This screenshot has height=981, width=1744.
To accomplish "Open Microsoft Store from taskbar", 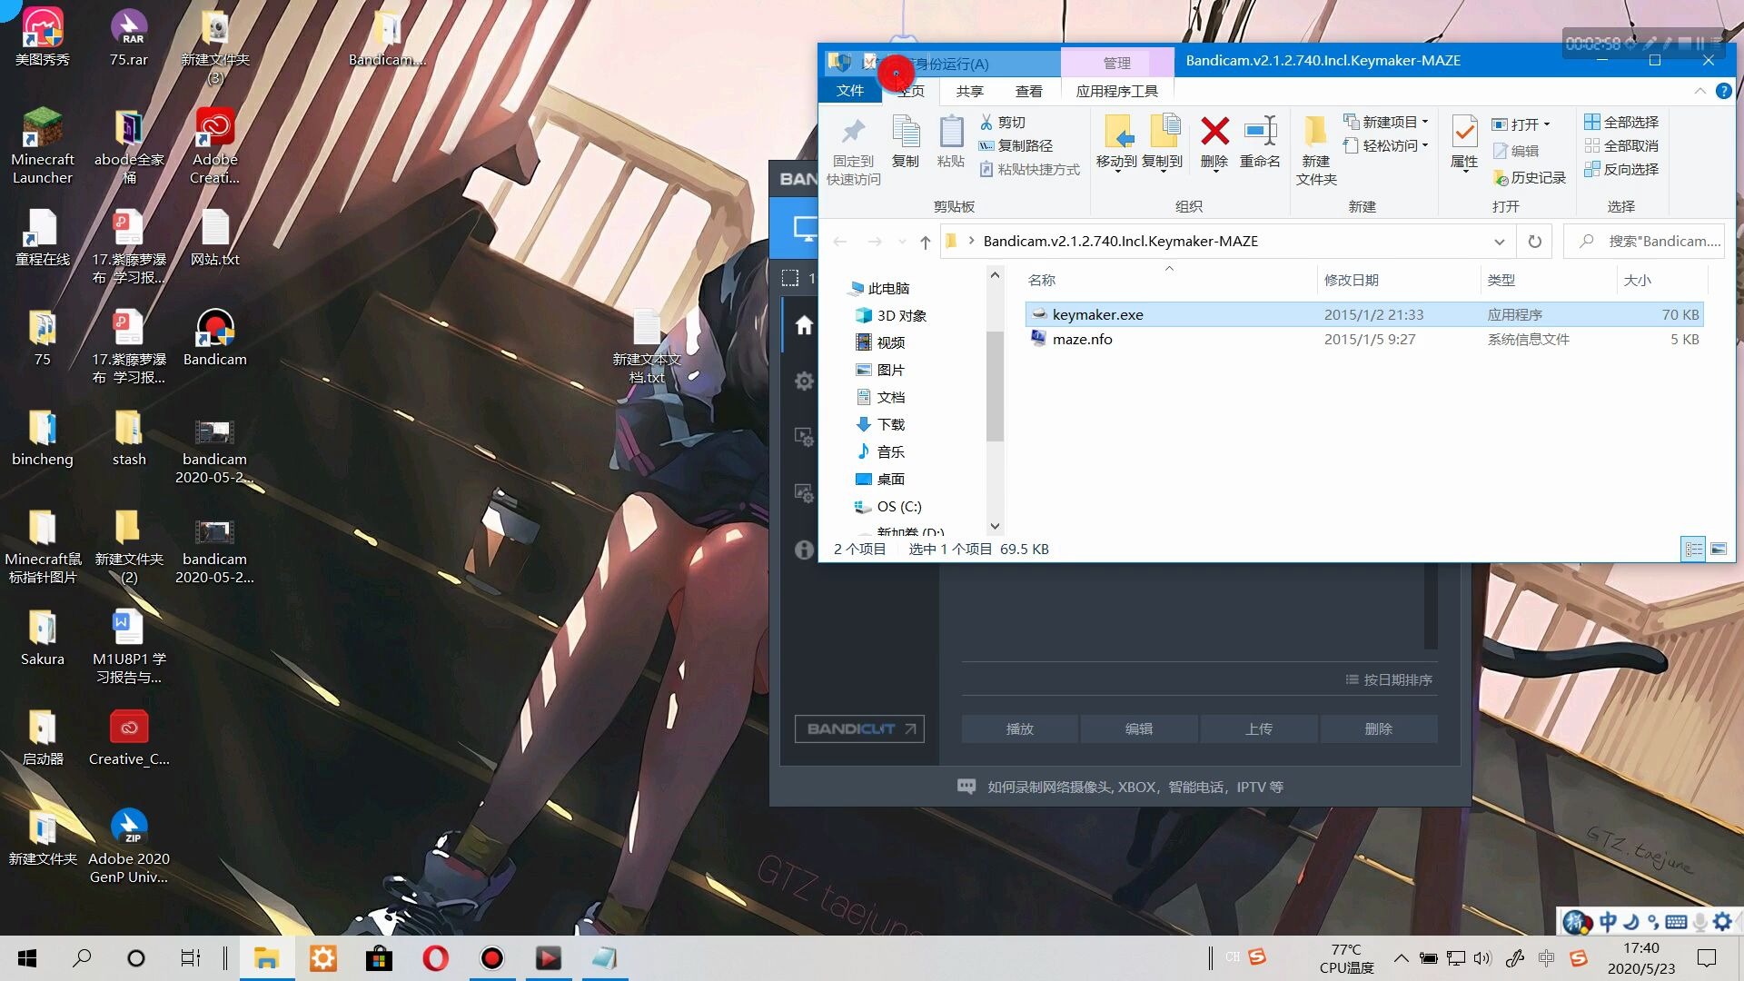I will point(379,958).
